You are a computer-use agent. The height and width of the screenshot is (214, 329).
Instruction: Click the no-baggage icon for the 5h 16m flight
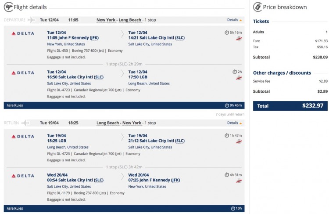click(239, 39)
